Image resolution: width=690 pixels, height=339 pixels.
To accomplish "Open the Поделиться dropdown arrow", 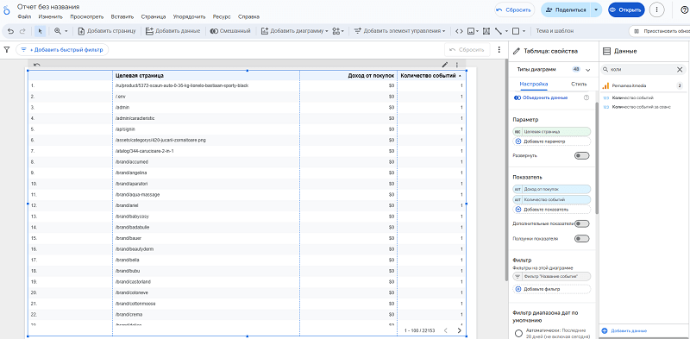I will click(596, 9).
